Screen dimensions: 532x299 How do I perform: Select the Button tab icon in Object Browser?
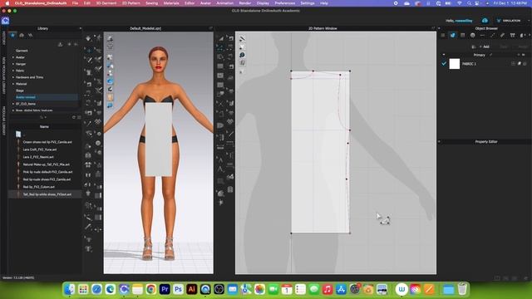[473, 35]
